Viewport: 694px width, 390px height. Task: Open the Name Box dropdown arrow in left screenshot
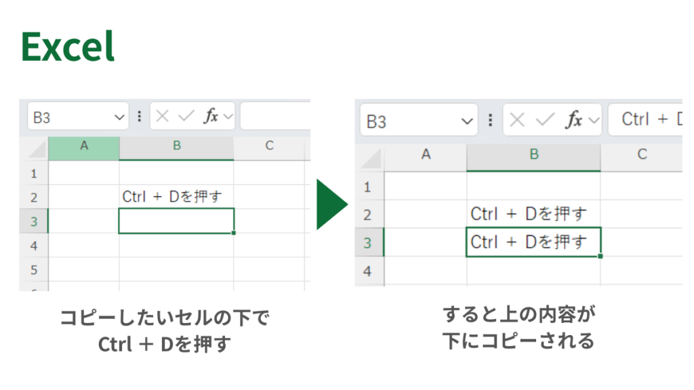click(119, 117)
